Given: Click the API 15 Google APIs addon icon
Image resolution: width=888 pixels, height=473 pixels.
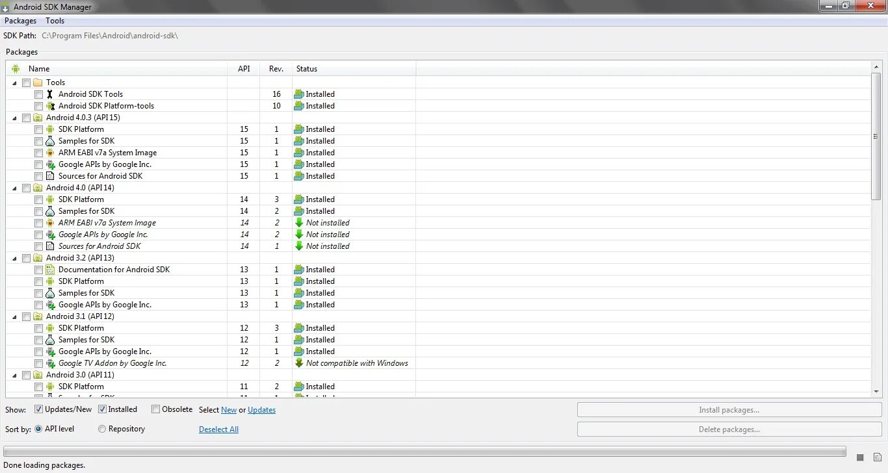Looking at the screenshot, I should click(x=50, y=164).
